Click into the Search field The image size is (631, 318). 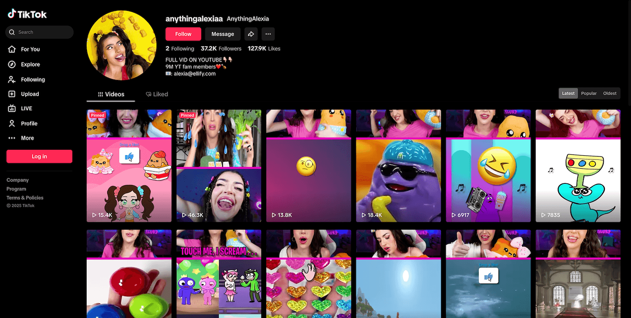(x=42, y=32)
